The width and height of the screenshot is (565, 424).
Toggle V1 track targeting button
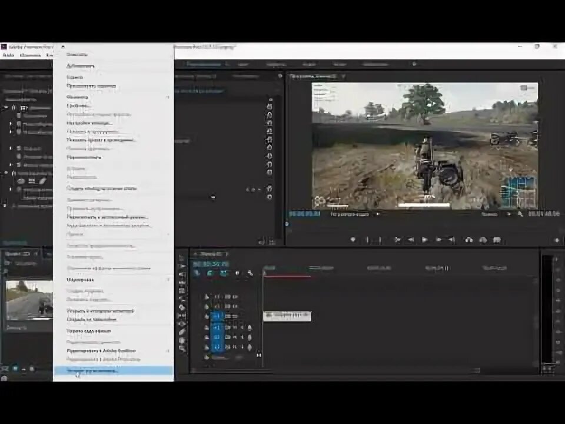[x=217, y=316]
